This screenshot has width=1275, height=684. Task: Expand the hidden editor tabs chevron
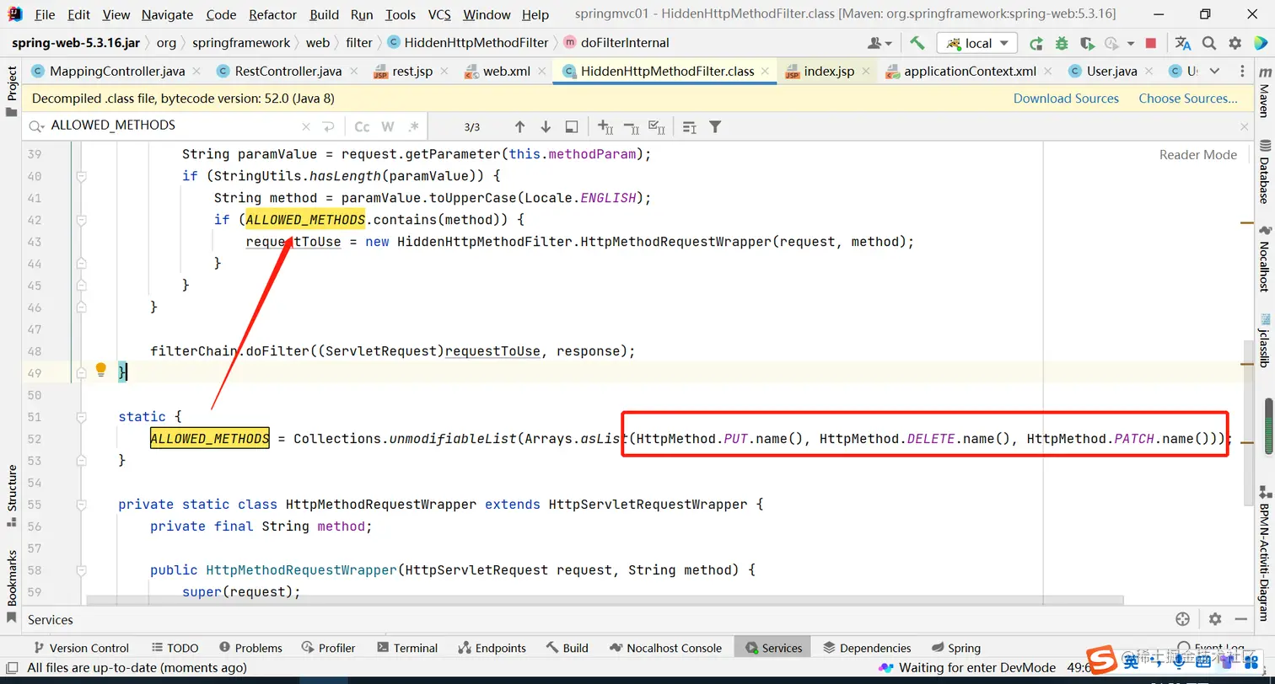[1214, 72]
